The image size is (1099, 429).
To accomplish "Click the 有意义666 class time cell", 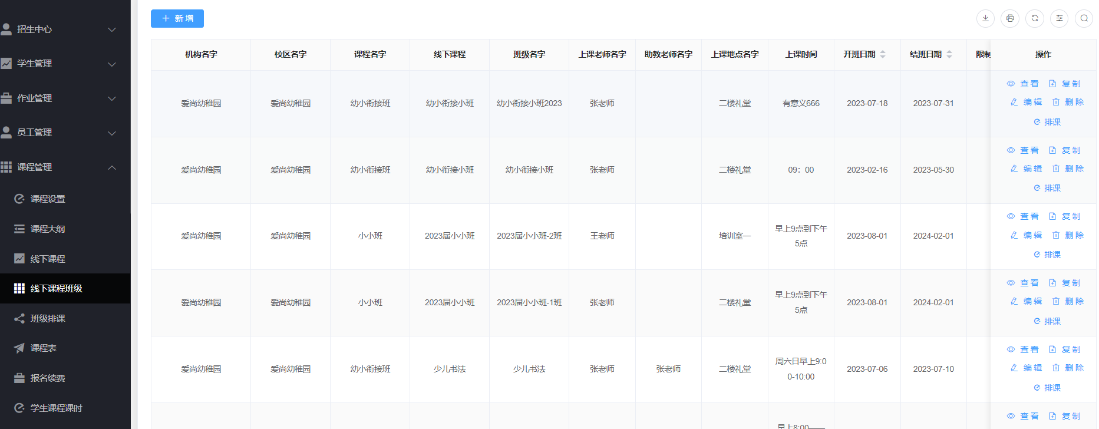I will coord(801,103).
